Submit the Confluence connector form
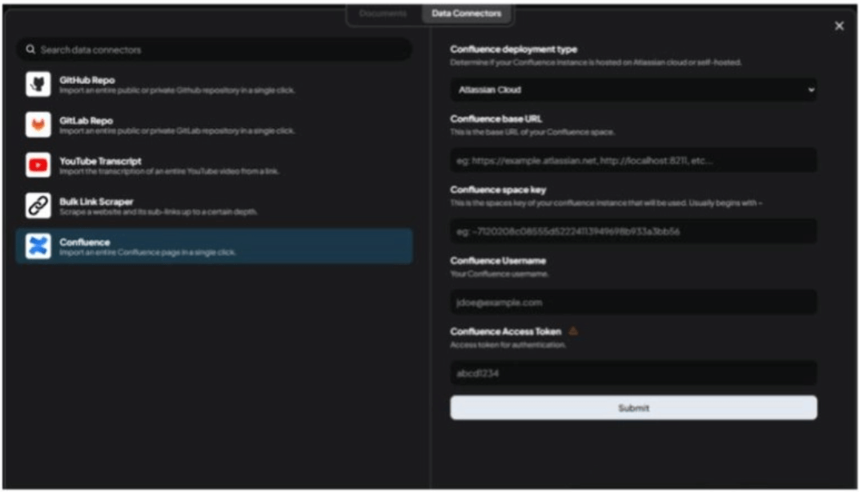This screenshot has height=492, width=859. click(633, 408)
